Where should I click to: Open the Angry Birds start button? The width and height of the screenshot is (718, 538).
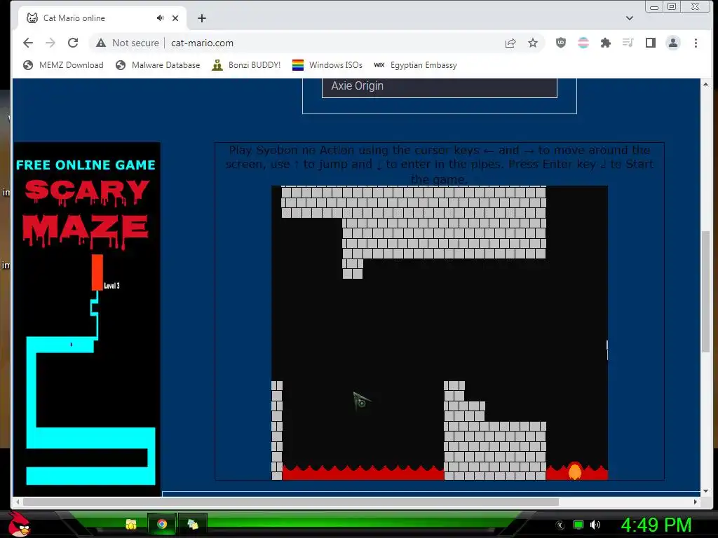point(19,524)
